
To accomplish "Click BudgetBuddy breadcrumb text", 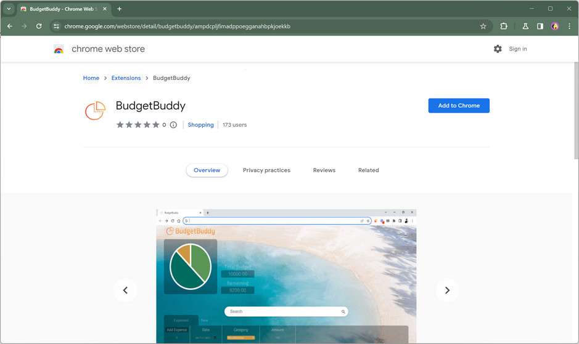I will (171, 78).
